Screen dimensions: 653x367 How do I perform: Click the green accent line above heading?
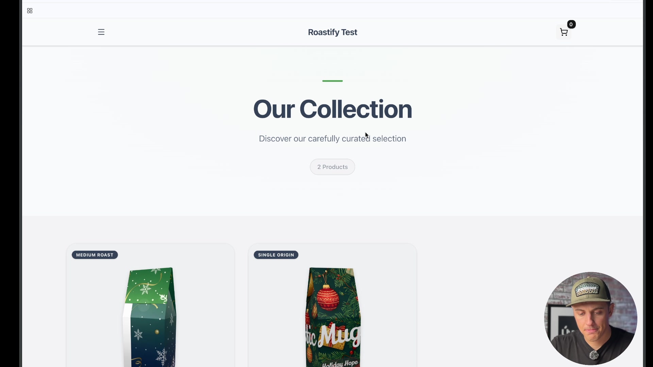(332, 81)
